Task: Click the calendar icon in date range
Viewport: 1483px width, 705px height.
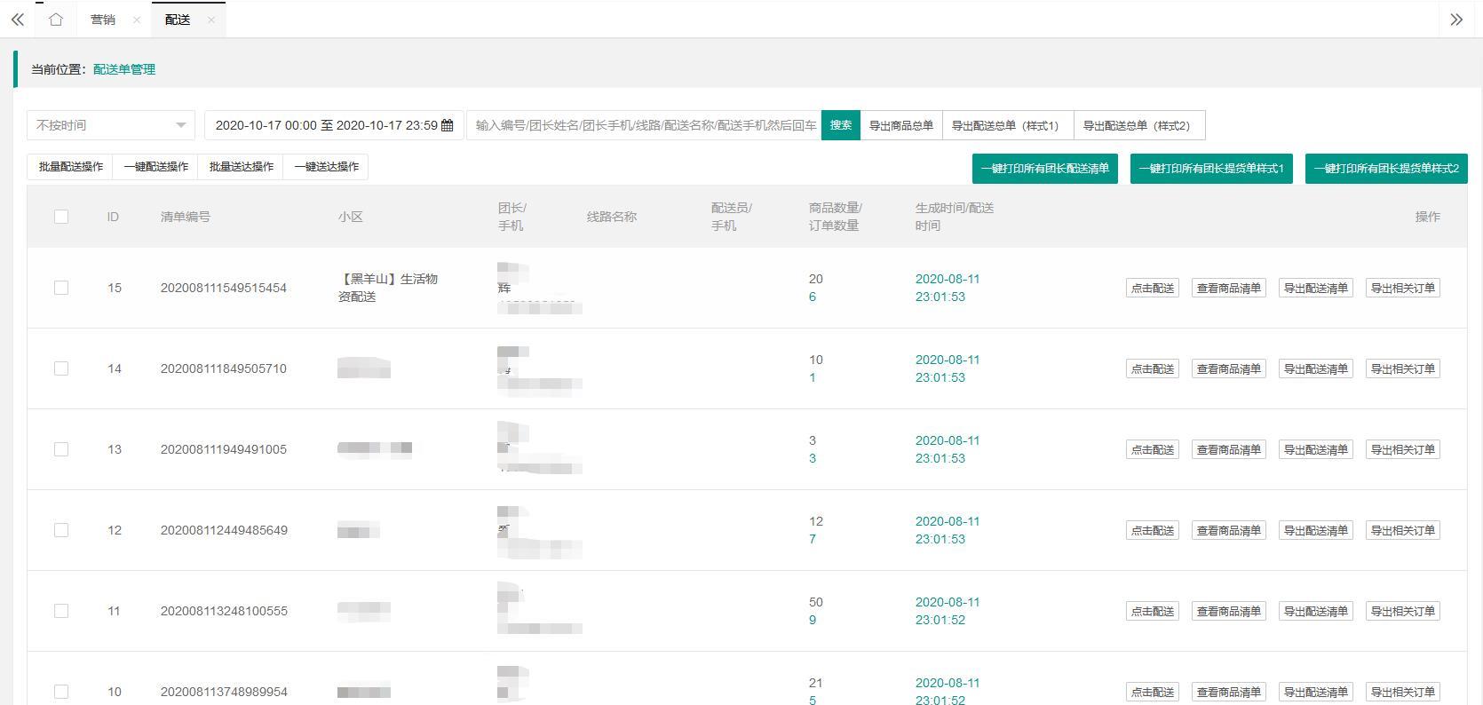Action: point(448,125)
